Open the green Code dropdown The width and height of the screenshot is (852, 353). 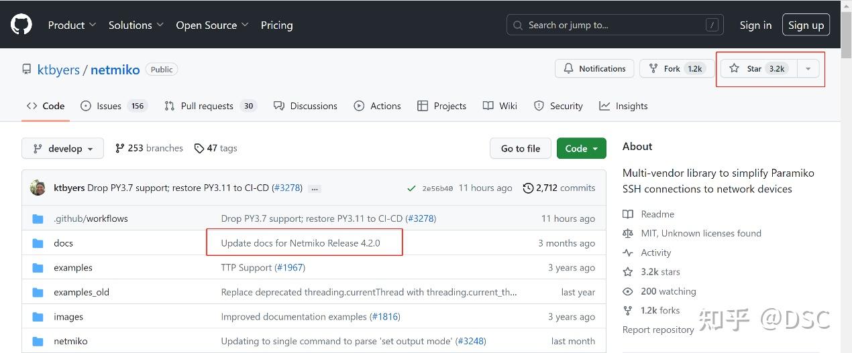tap(581, 149)
